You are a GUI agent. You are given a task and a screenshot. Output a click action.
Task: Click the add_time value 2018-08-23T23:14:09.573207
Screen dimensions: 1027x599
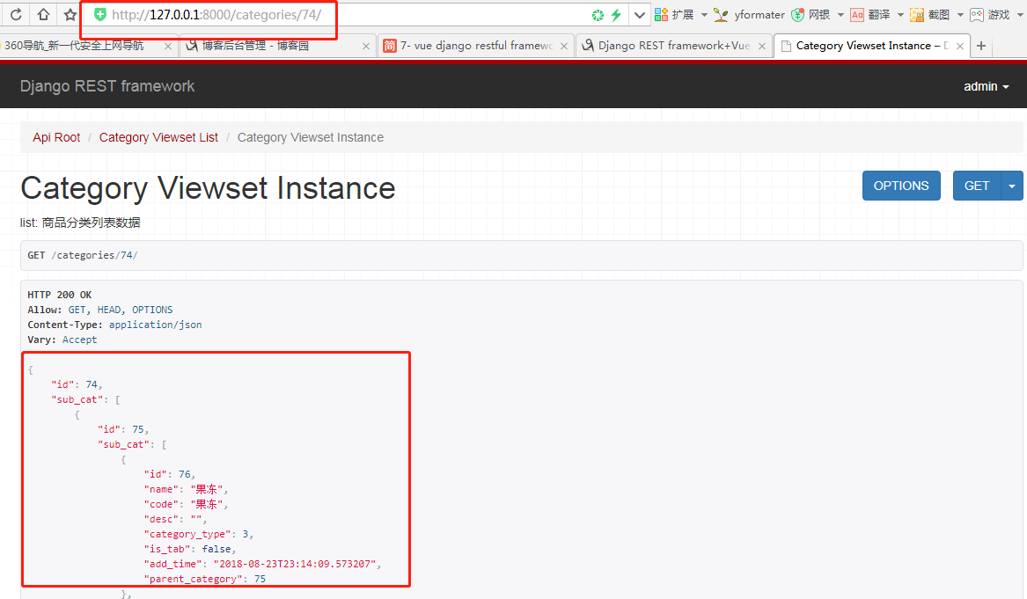click(295, 564)
